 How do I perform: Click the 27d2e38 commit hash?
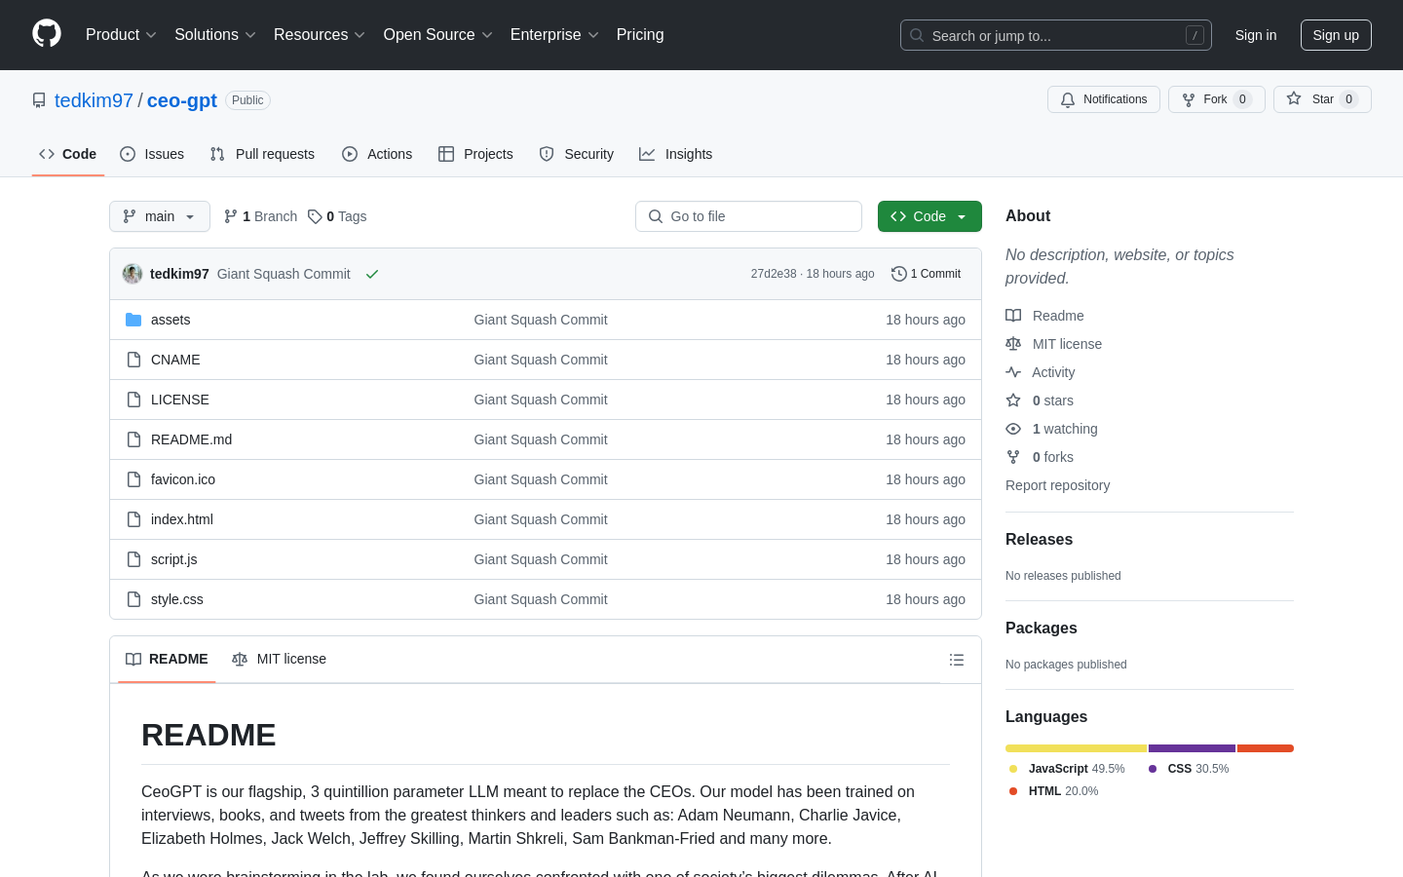point(774,274)
